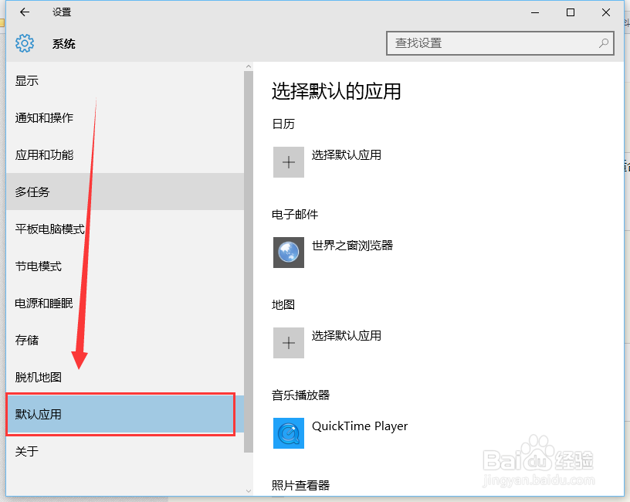
Task: Click the 音乐播放器 heading
Action: [x=300, y=395]
